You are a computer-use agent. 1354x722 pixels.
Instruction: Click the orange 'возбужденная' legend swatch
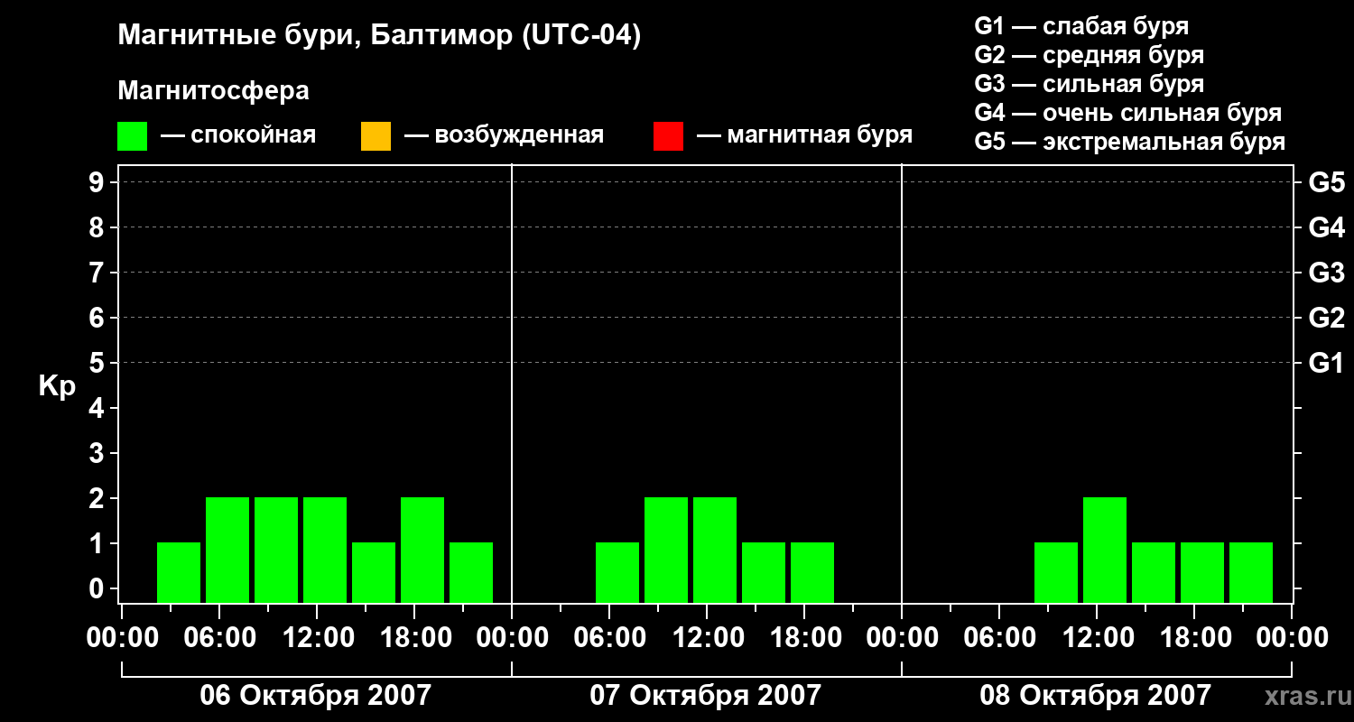pyautogui.click(x=376, y=135)
